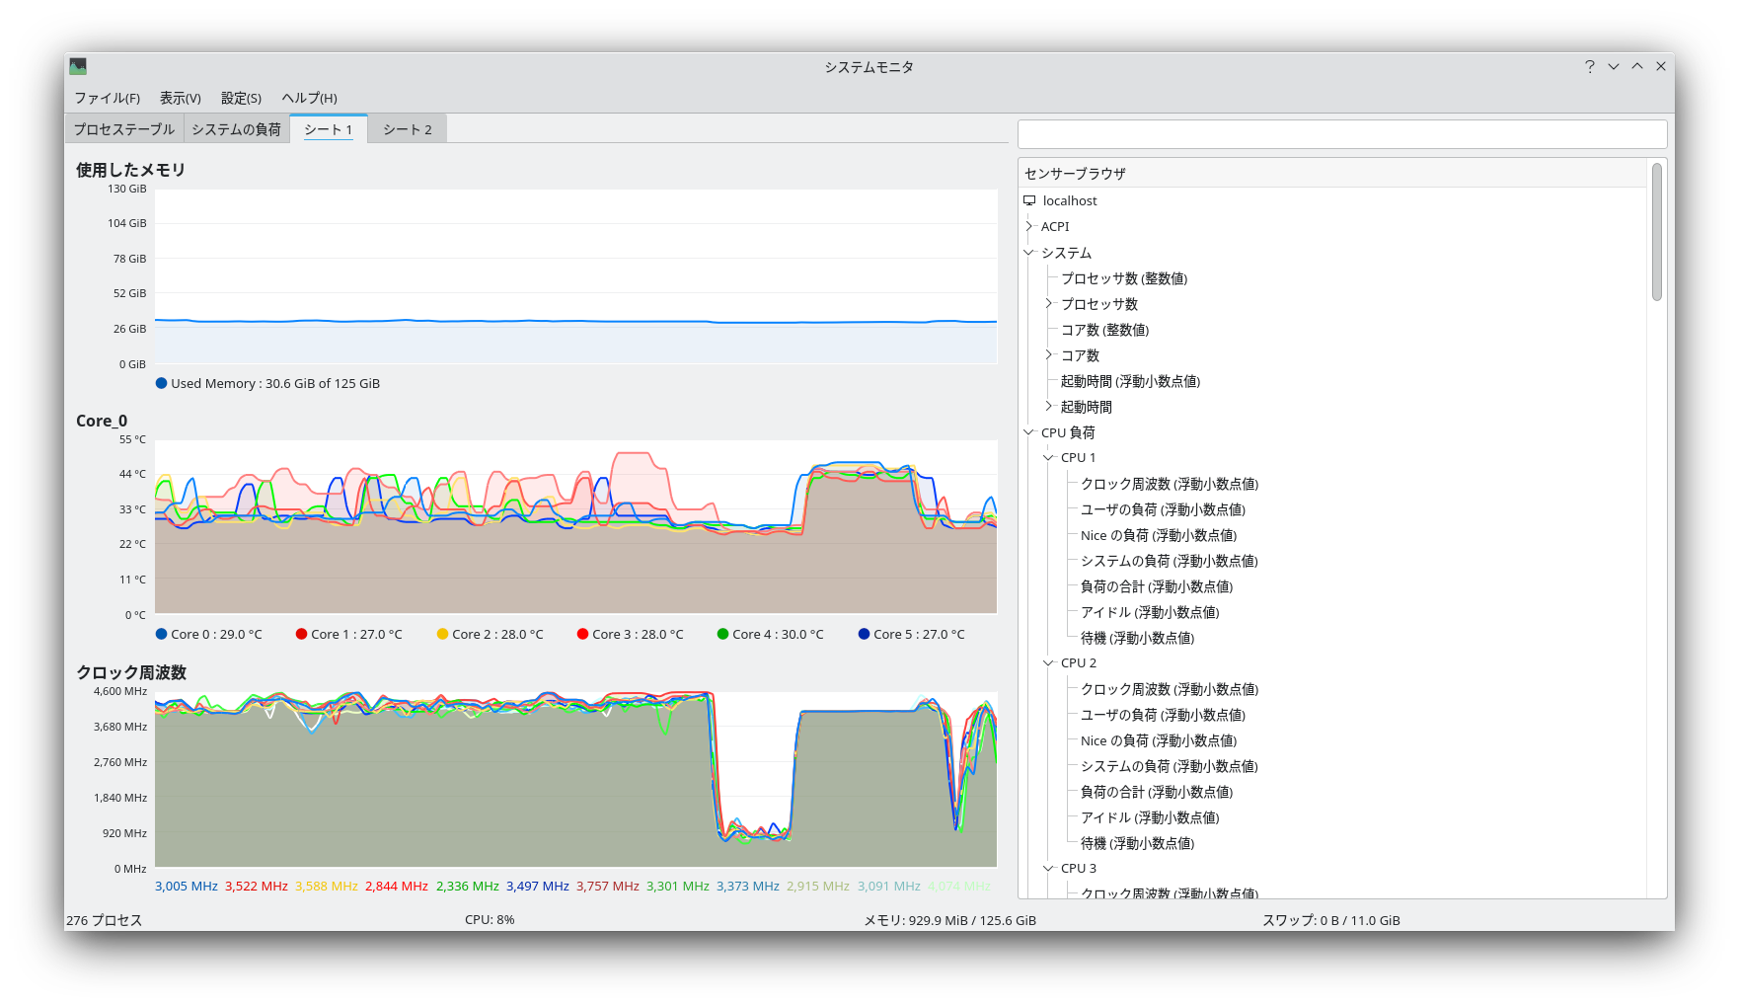The height and width of the screenshot is (1007, 1739).
Task: Switch to the プロセステーブル tab
Action: click(x=122, y=128)
